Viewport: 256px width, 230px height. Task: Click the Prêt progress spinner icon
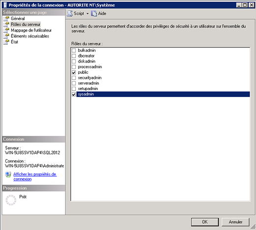(11, 200)
